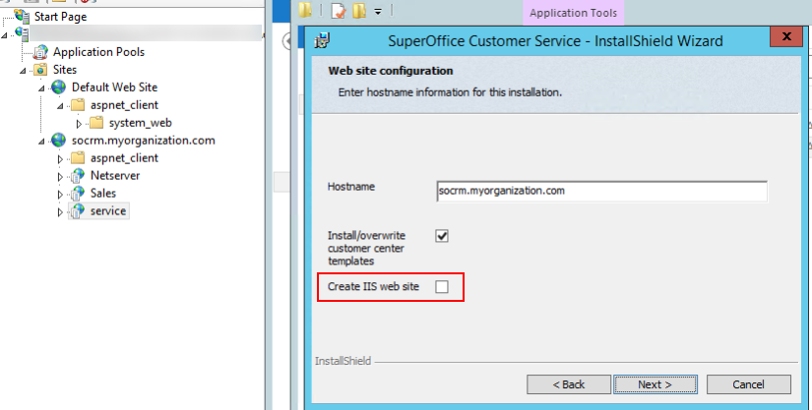This screenshot has height=410, width=812.
Task: Select Default Web Site globe icon
Action: click(59, 88)
